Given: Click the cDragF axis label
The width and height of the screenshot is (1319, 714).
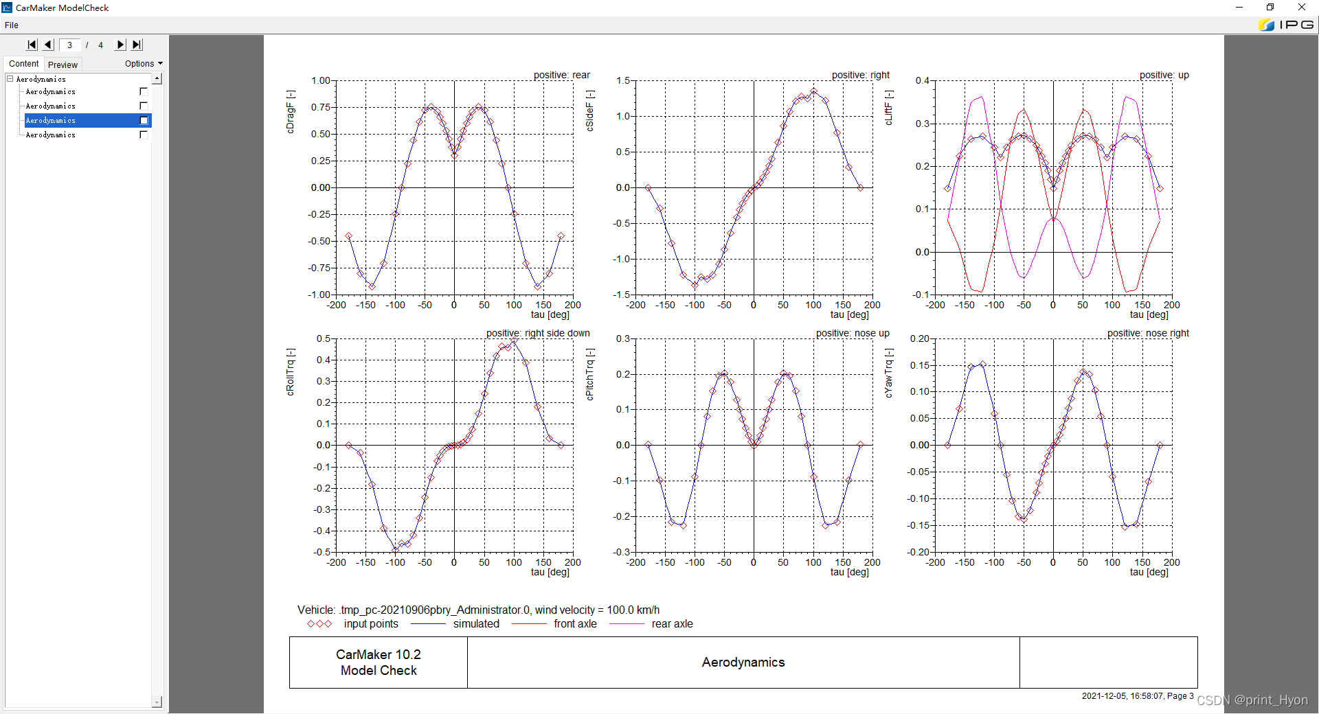Looking at the screenshot, I should (x=291, y=112).
